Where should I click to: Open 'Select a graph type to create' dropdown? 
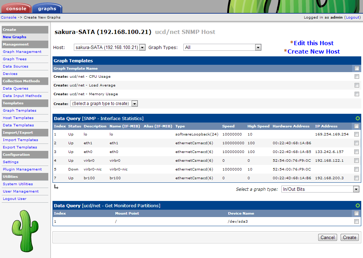(x=104, y=104)
